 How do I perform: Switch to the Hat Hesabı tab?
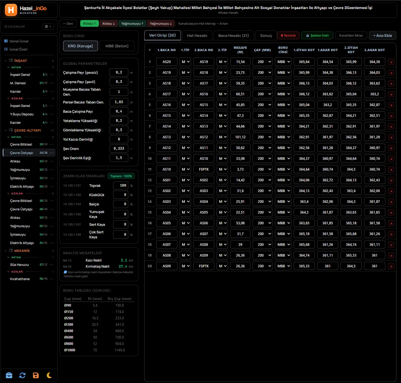197,35
